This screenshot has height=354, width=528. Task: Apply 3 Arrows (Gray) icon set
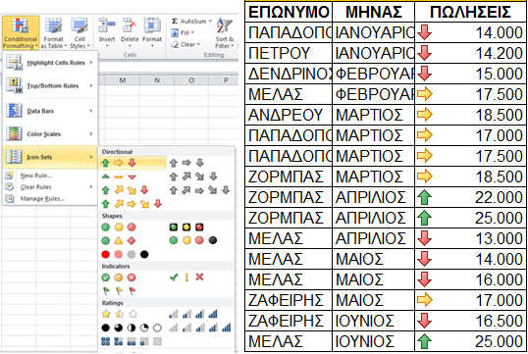click(x=186, y=163)
